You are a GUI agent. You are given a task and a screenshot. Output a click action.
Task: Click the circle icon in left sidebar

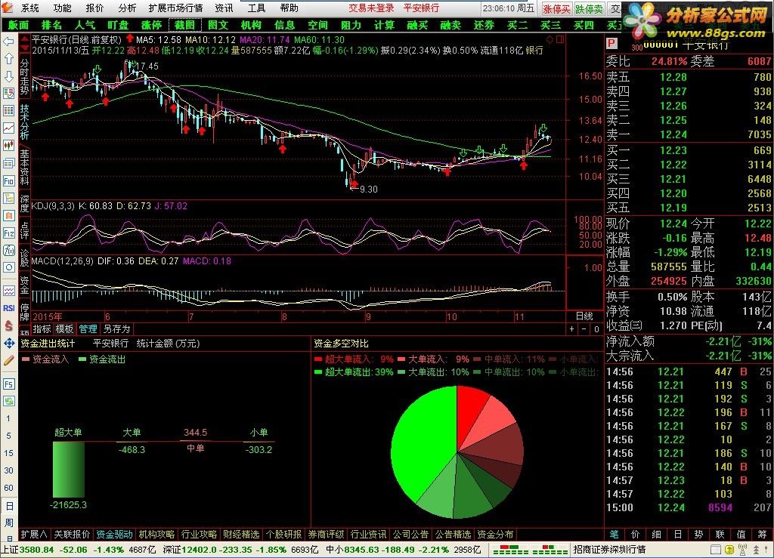pos(8,267)
